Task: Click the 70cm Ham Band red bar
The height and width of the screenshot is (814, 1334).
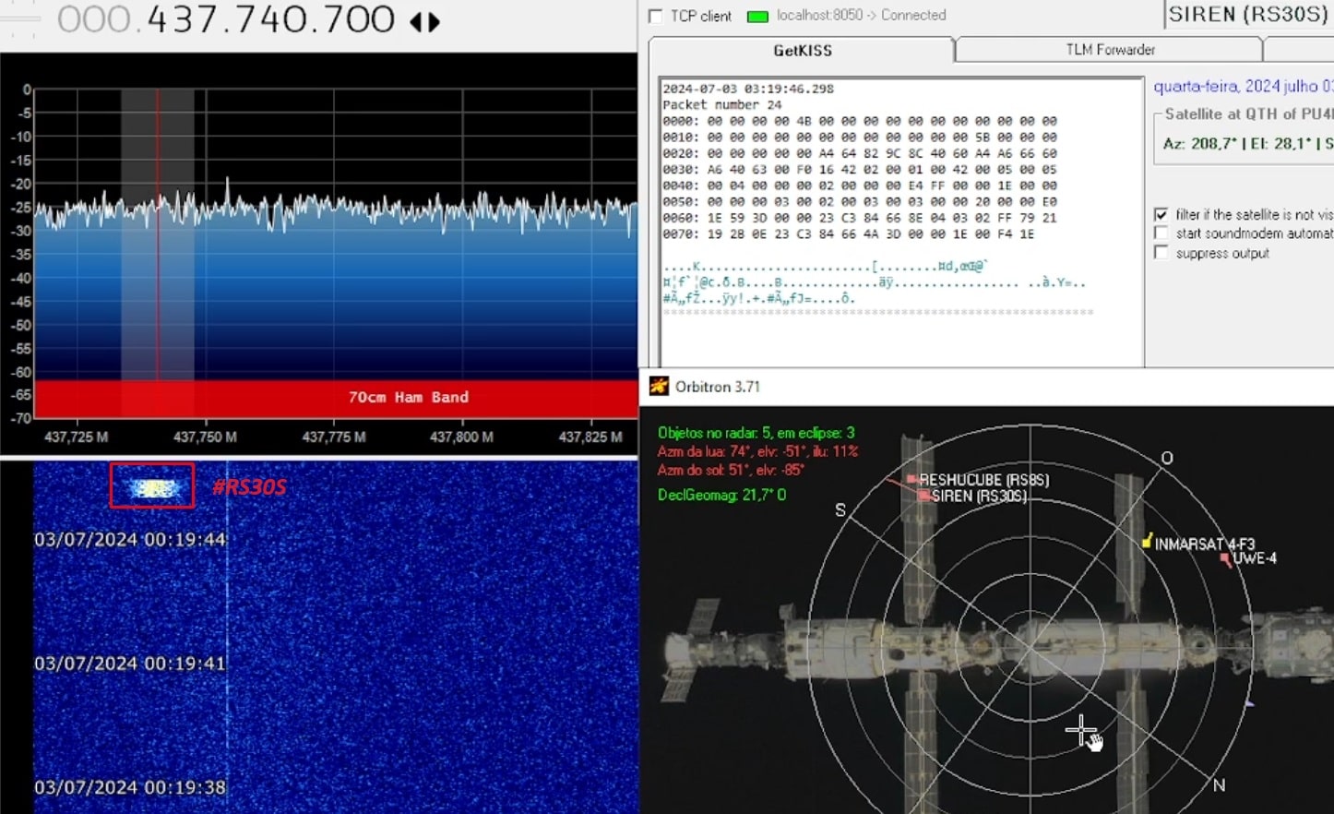Action: coord(408,398)
